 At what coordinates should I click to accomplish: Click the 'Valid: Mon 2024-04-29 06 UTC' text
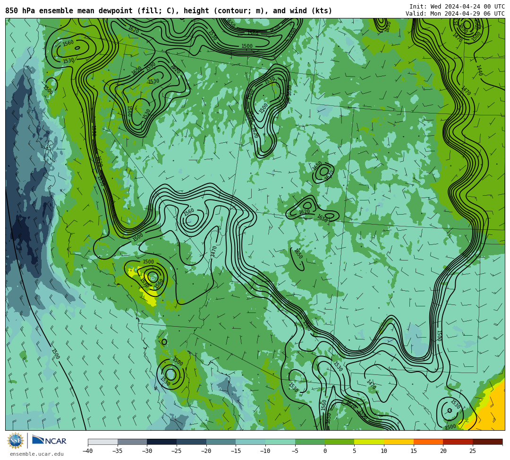[x=455, y=14]
